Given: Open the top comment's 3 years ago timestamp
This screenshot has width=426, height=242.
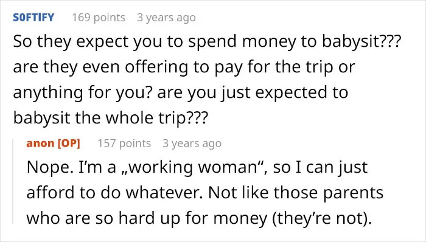Looking at the screenshot, I should coord(166,18).
